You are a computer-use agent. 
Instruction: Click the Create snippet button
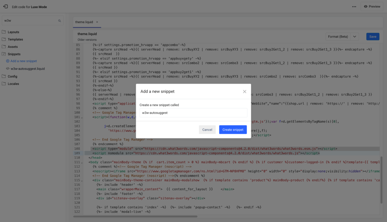[x=233, y=130]
